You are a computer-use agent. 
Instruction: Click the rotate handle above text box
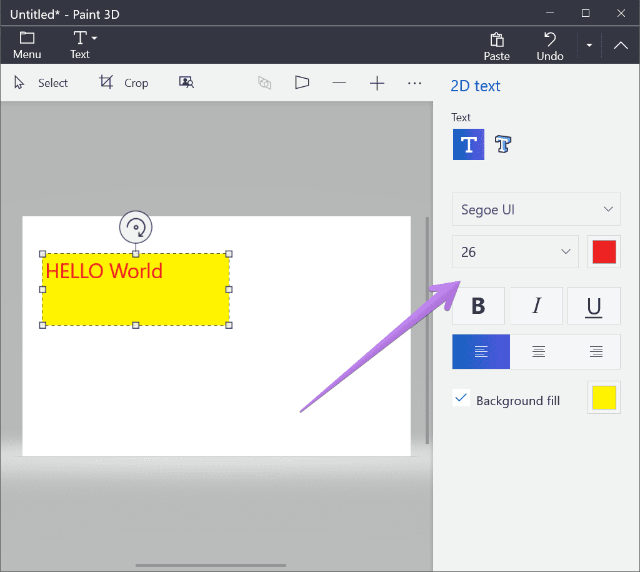click(x=136, y=227)
